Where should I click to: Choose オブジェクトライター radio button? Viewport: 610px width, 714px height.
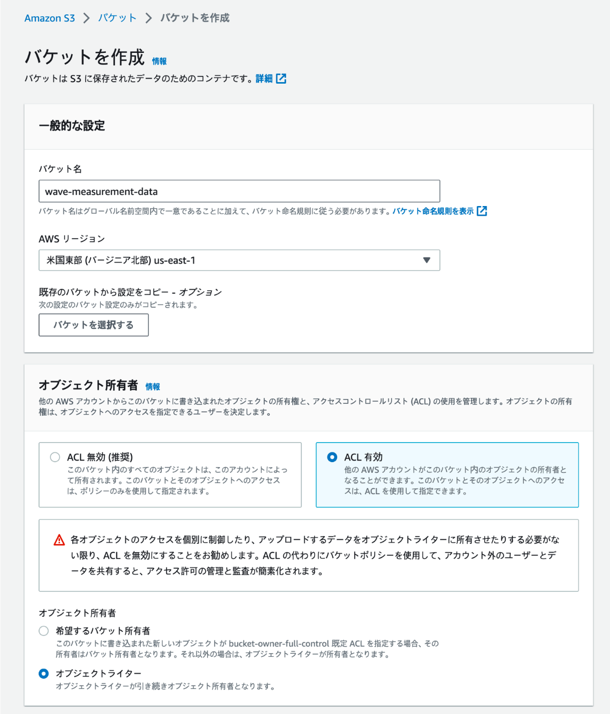click(x=44, y=674)
